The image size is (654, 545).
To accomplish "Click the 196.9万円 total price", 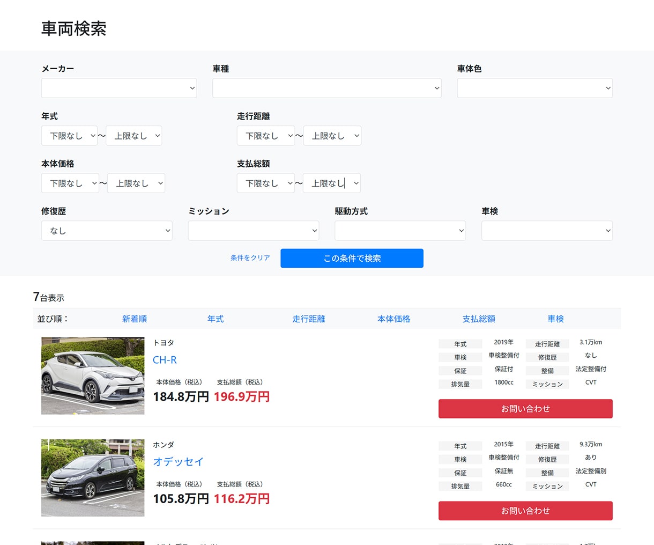I will coord(242,397).
